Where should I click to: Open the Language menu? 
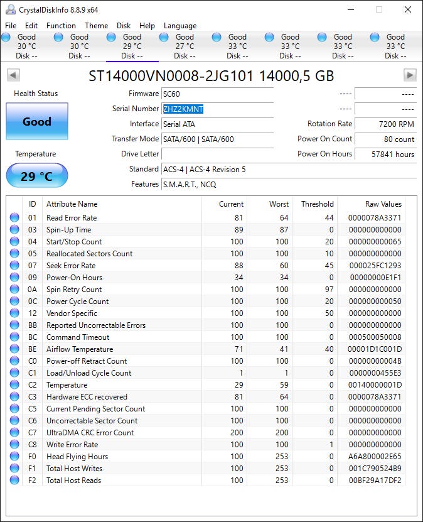(x=180, y=26)
